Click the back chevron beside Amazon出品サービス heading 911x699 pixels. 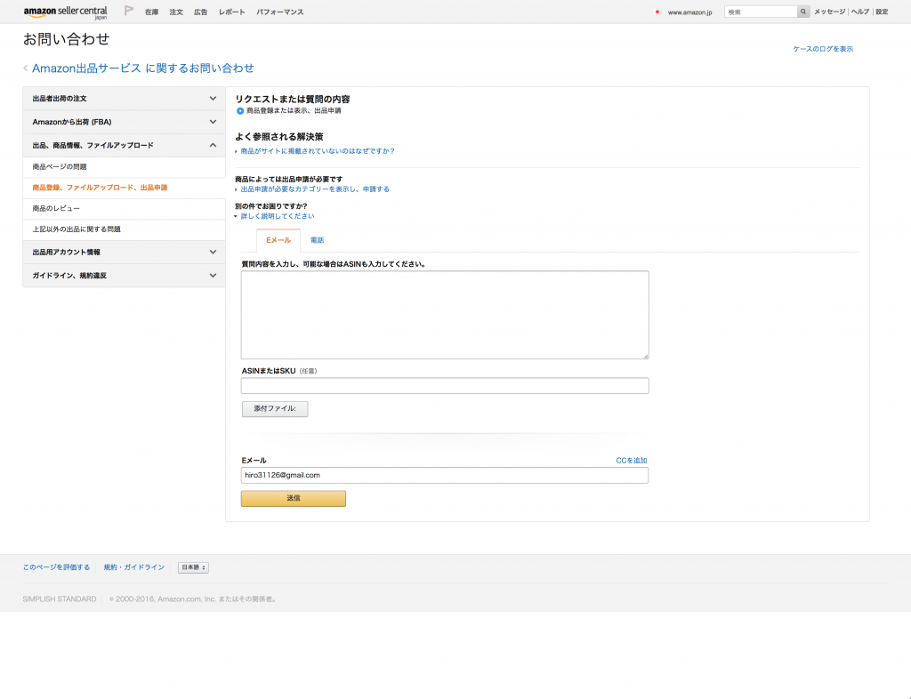tap(26, 68)
